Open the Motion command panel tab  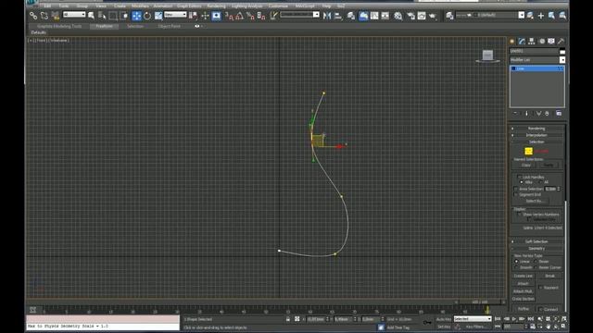(542, 41)
